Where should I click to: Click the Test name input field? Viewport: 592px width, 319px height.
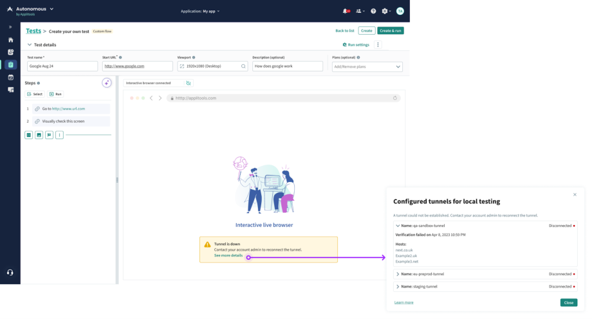click(x=62, y=66)
